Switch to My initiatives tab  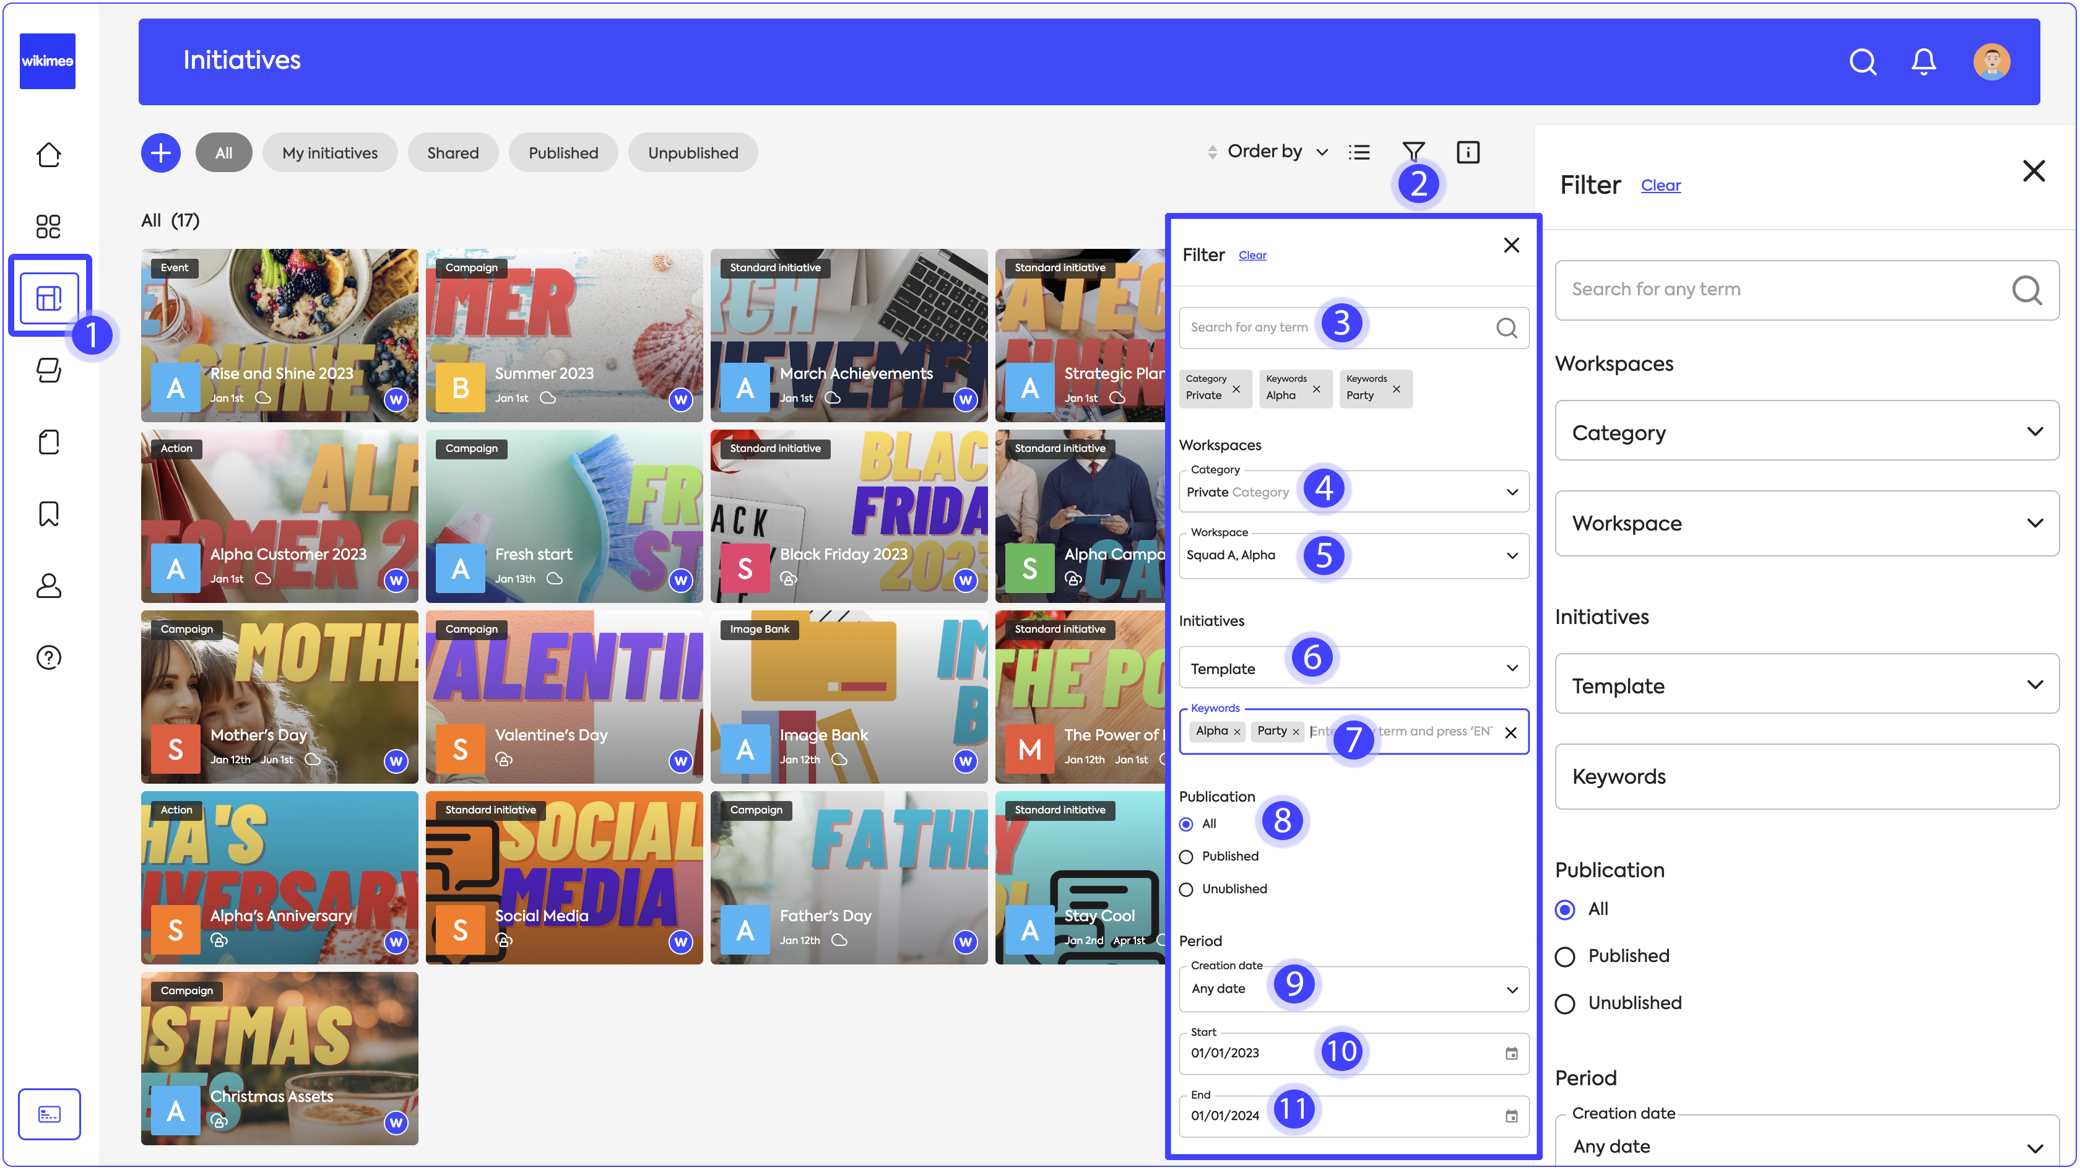pos(329,153)
